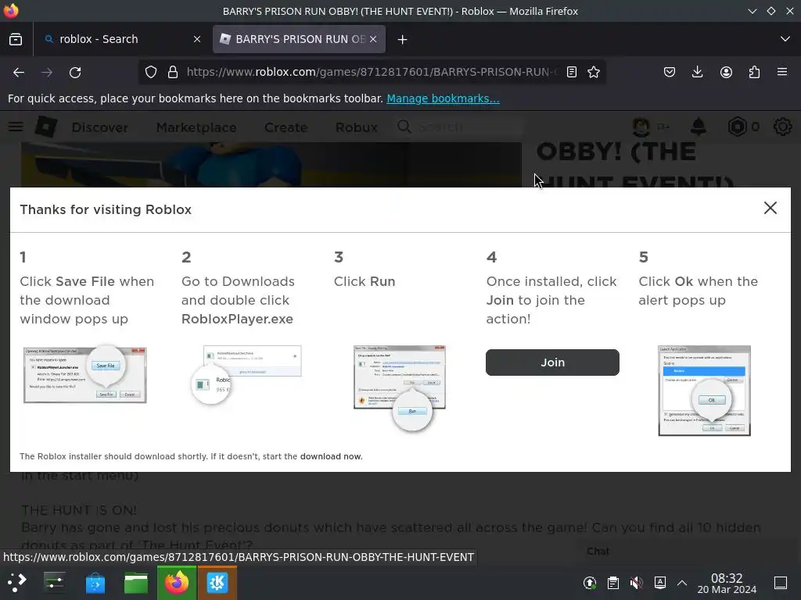The image size is (801, 600).
Task: Open the file manager from the taskbar
Action: 136,583
